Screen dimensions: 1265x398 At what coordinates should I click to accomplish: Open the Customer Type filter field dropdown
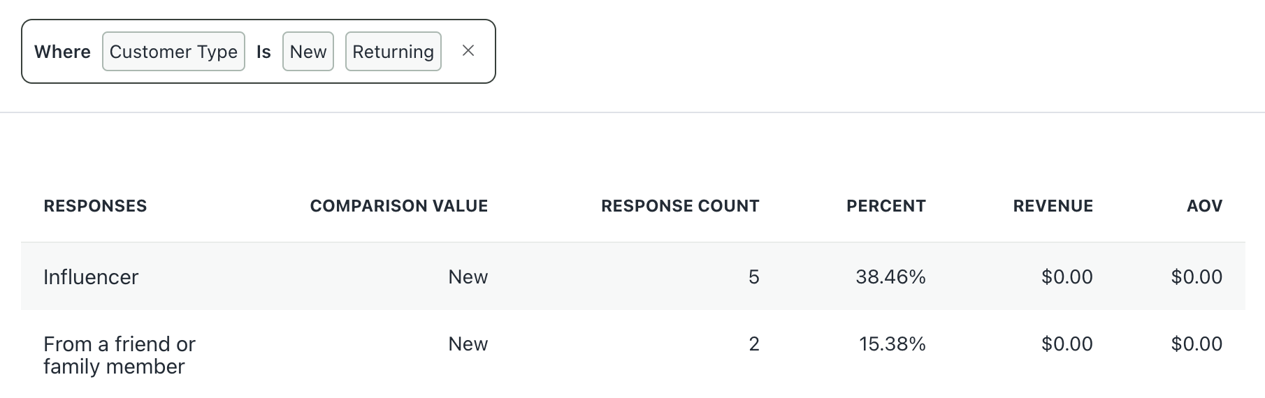tap(173, 52)
